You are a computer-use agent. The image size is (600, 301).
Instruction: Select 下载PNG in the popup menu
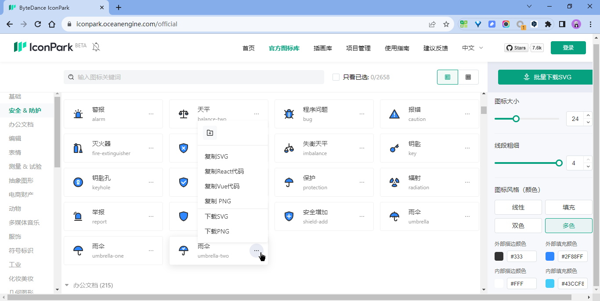click(x=217, y=231)
